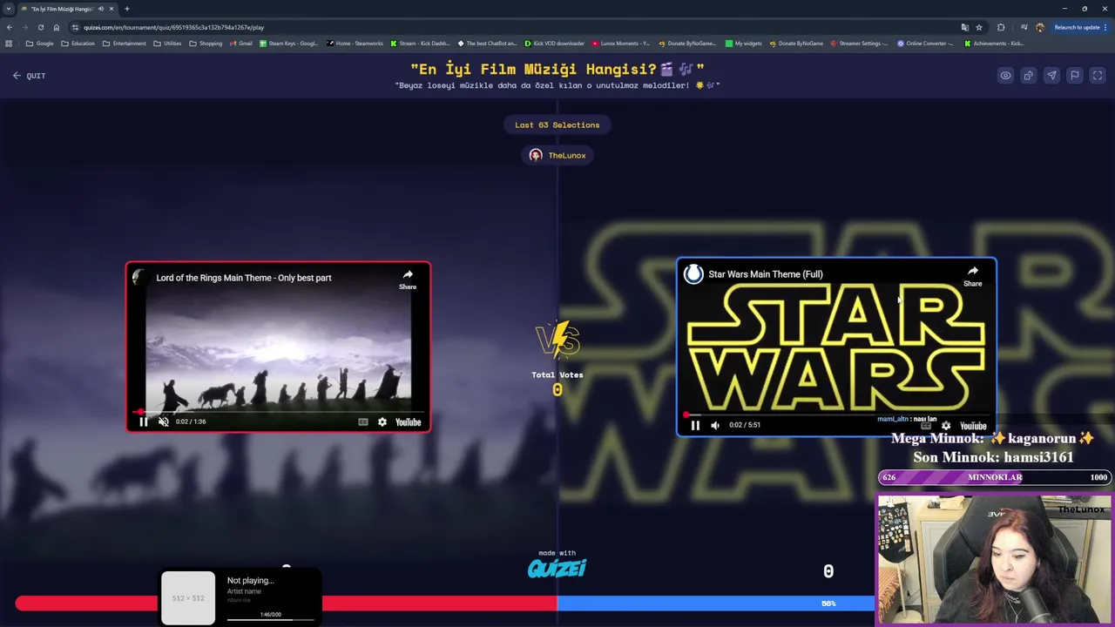This screenshot has width=1115, height=627.
Task: Click the QUIT back link
Action: (29, 76)
